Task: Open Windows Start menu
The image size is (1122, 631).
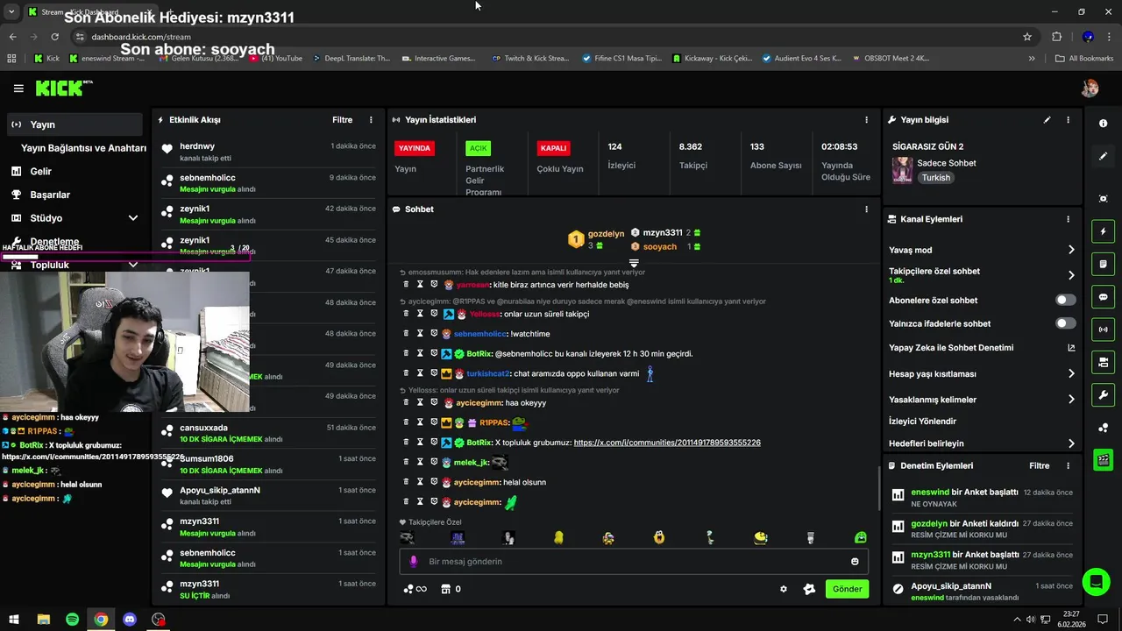Action: point(14,620)
